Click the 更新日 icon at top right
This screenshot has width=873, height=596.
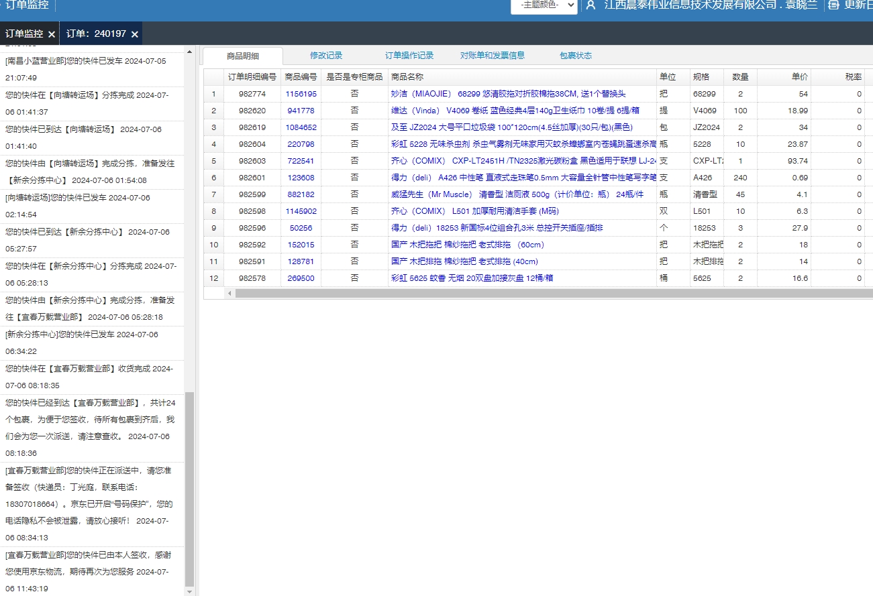click(x=834, y=5)
